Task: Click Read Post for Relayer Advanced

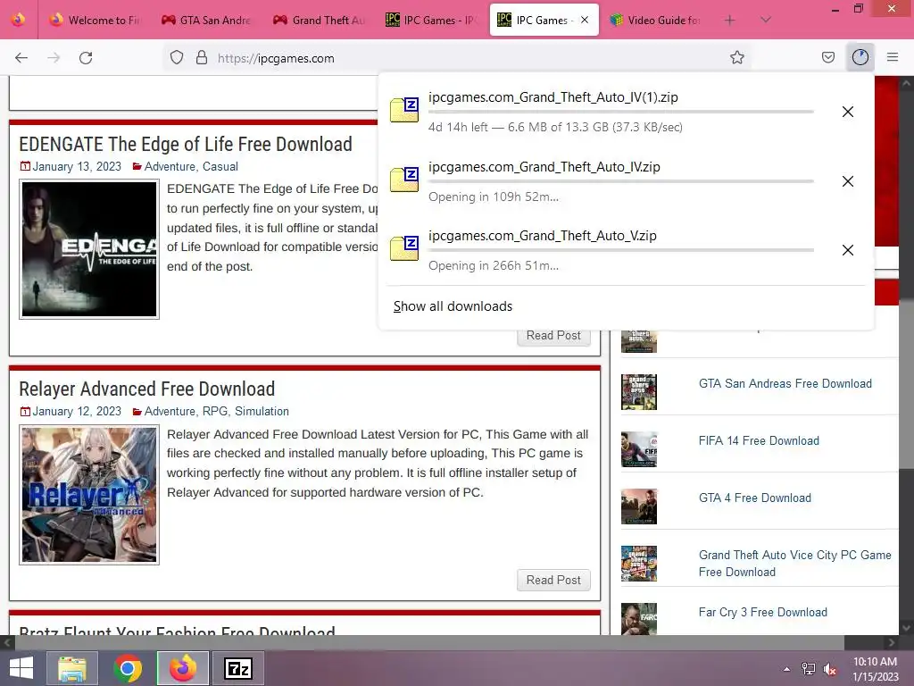Action: click(x=553, y=580)
